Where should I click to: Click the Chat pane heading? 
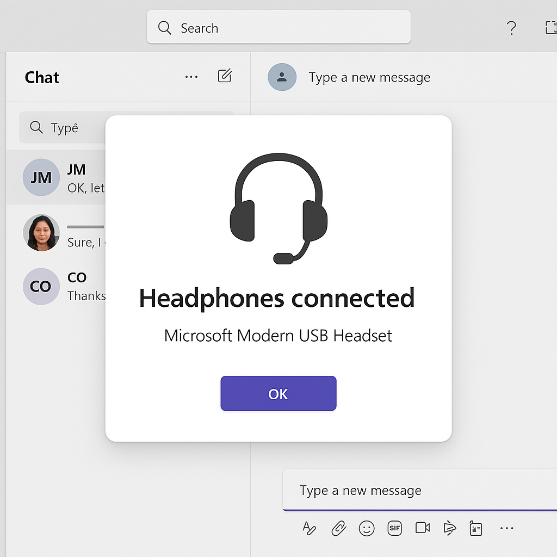tap(42, 77)
